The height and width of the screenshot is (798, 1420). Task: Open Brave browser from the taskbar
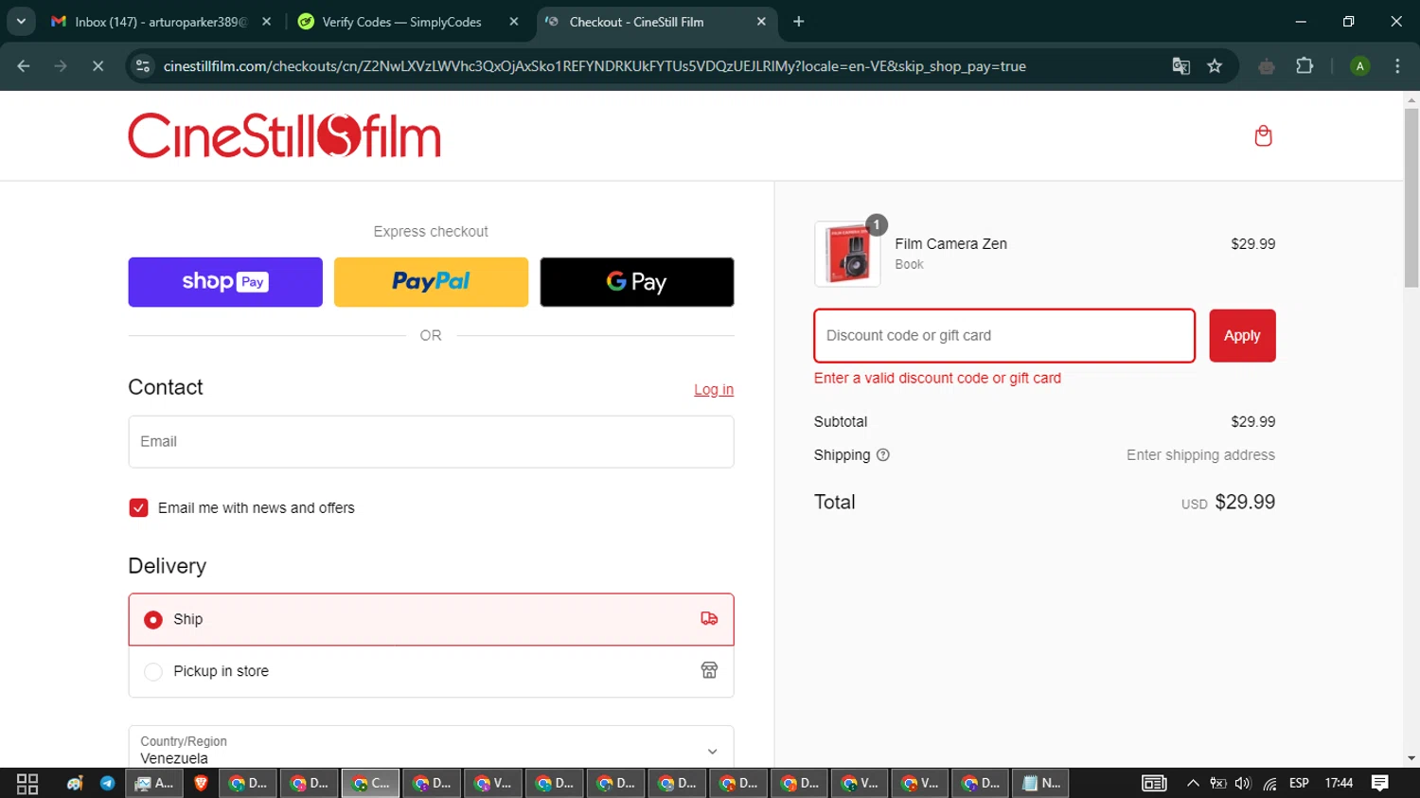click(200, 784)
